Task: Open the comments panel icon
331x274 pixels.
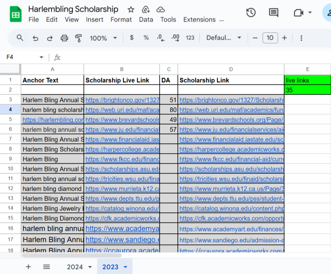Action: click(273, 13)
